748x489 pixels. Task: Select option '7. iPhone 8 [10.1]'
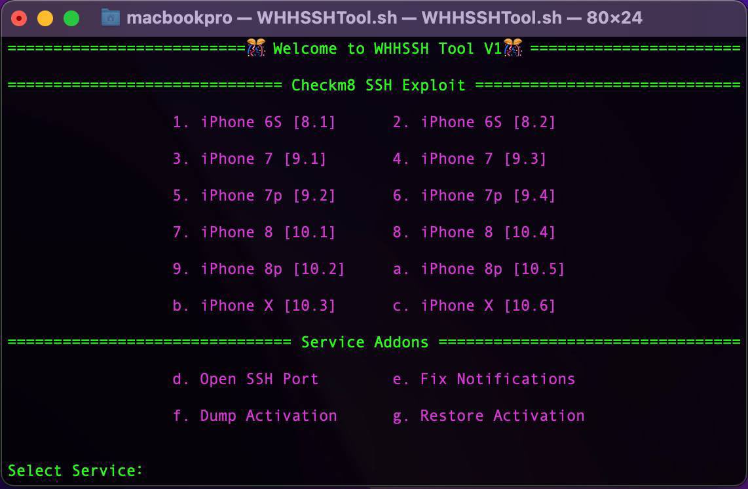tap(253, 232)
